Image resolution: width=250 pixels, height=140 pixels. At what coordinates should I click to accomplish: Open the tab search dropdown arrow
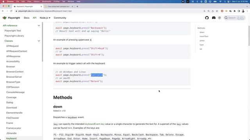point(247,7)
